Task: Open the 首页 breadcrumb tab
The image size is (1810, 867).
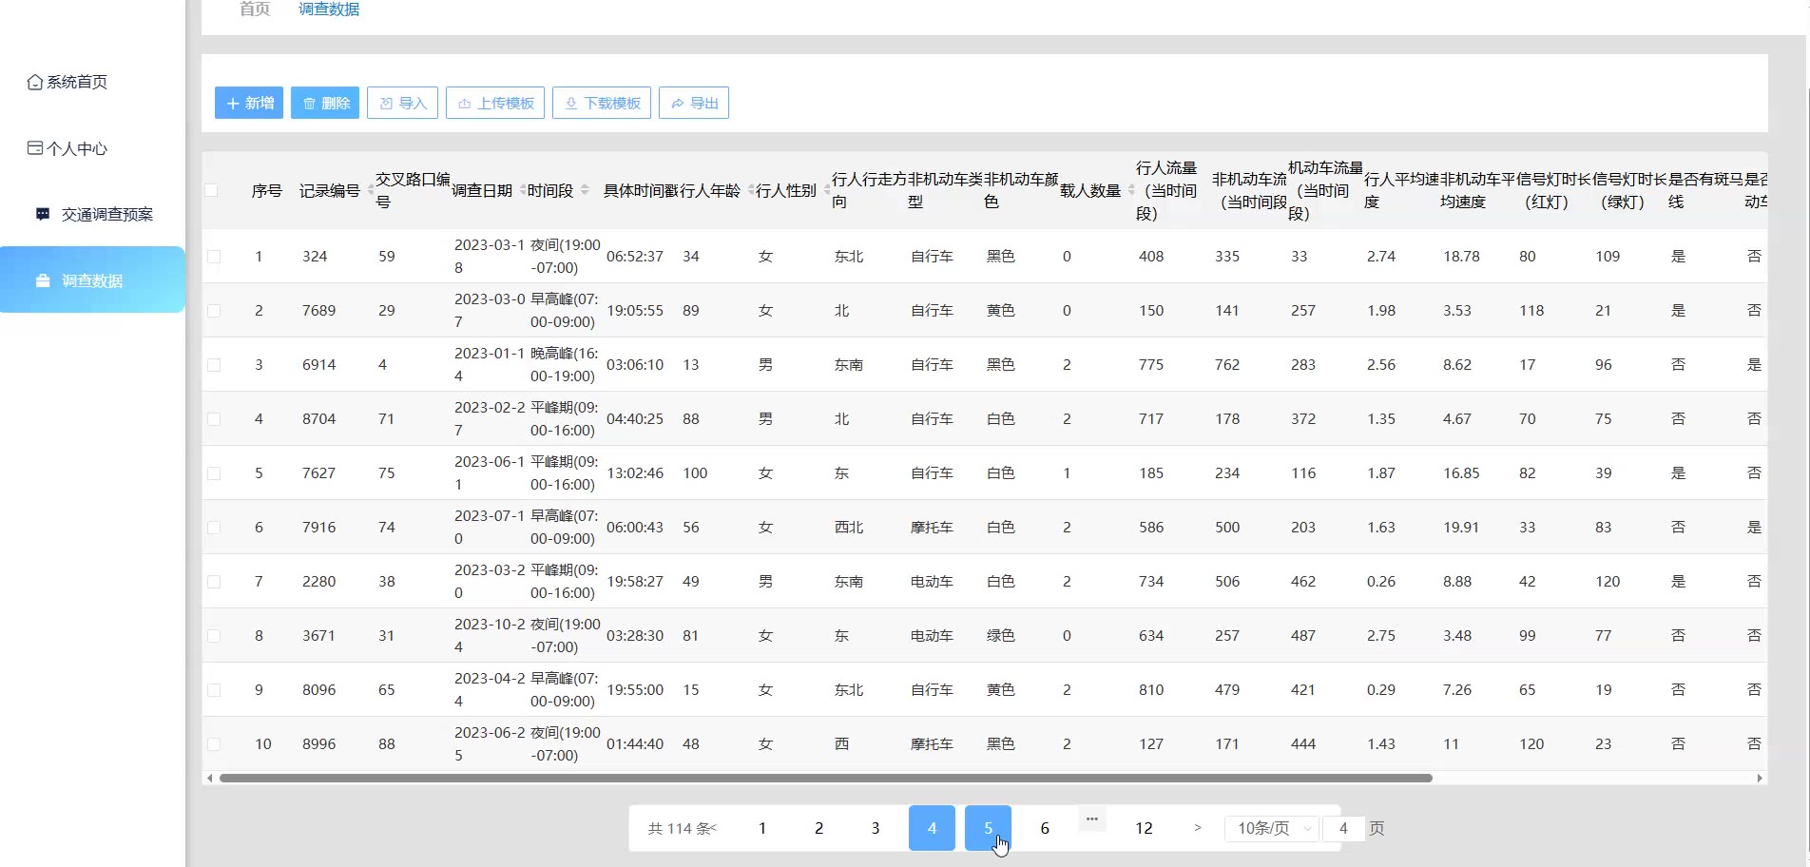Action: [255, 10]
